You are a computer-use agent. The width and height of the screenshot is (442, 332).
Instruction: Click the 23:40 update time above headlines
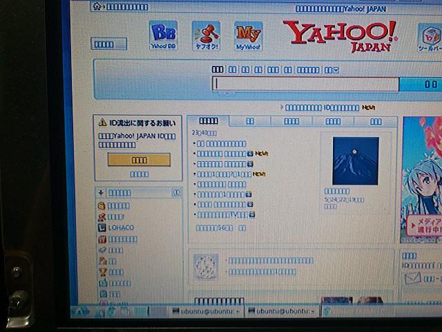(x=204, y=133)
